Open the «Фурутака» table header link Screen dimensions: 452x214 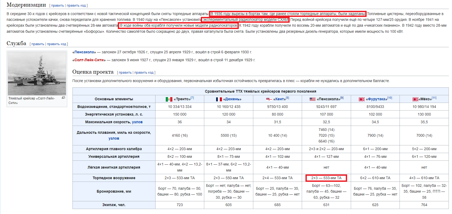tap(377, 99)
